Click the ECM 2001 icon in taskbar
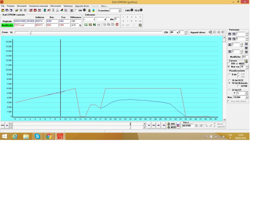The width and height of the screenshot is (274, 205). (x=59, y=136)
